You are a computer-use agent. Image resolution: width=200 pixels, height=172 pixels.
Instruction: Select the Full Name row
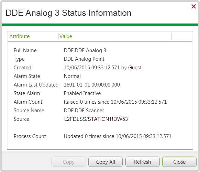tap(100, 50)
